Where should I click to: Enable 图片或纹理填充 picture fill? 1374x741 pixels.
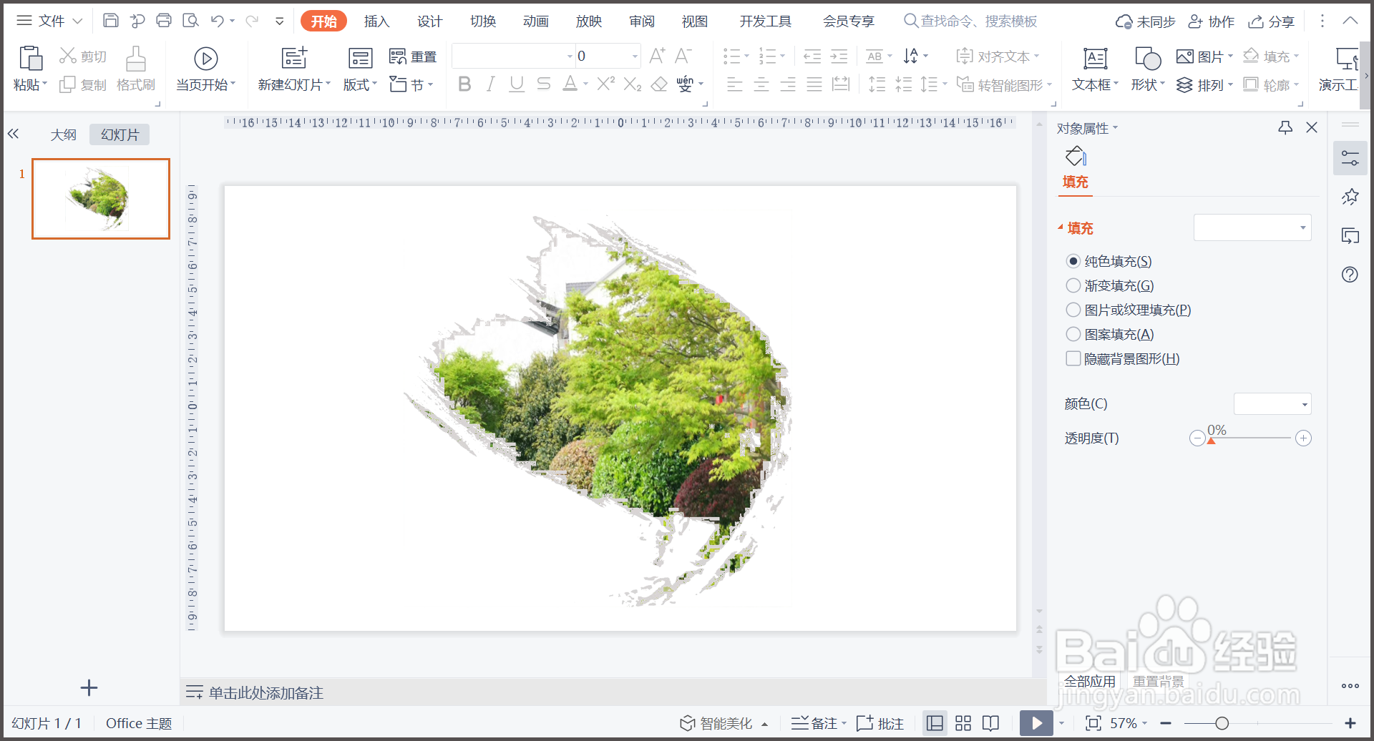[x=1073, y=309]
